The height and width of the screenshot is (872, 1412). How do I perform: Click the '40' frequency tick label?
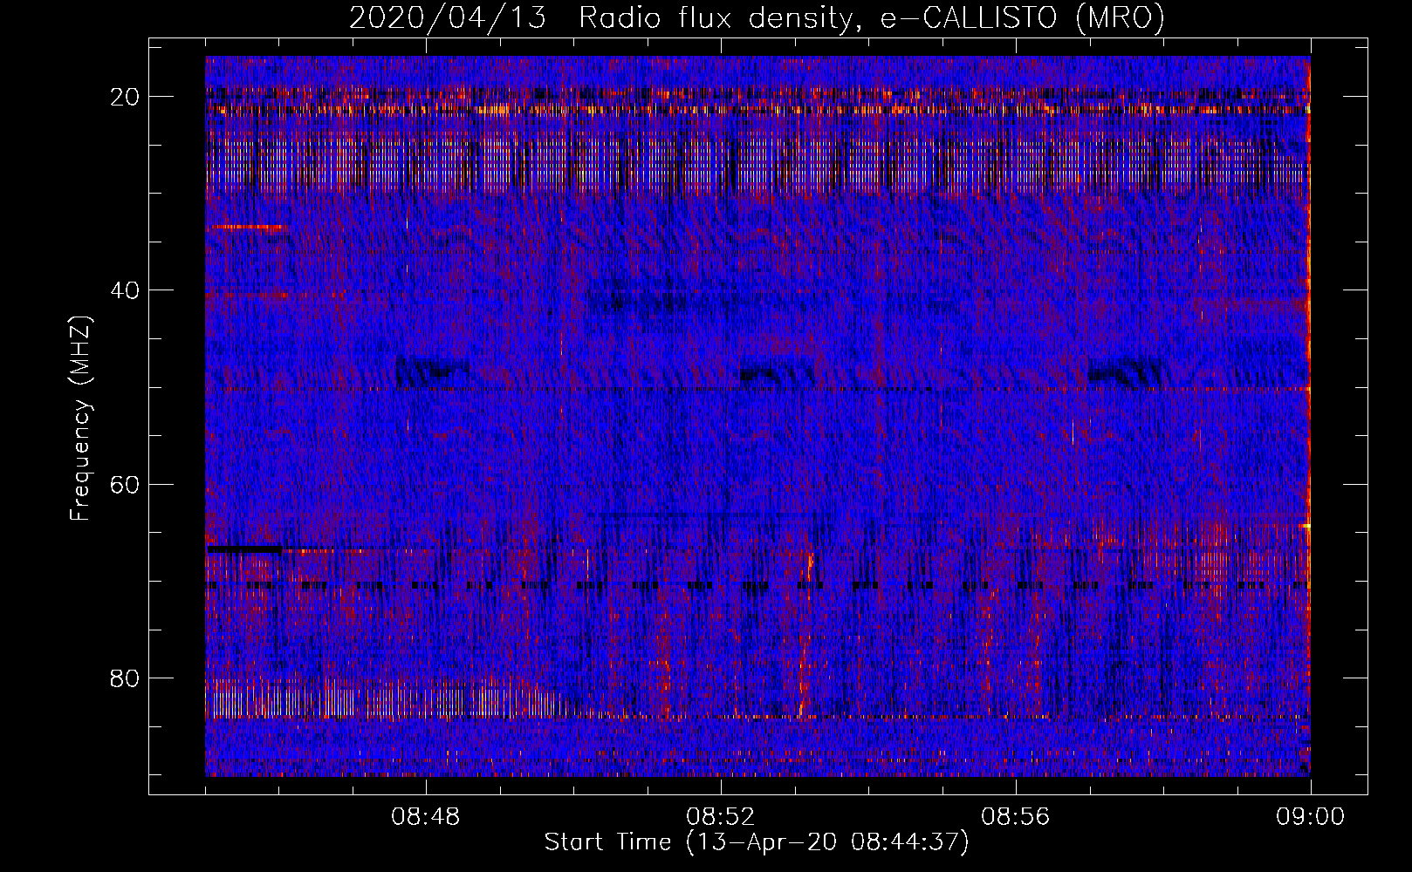coord(126,290)
